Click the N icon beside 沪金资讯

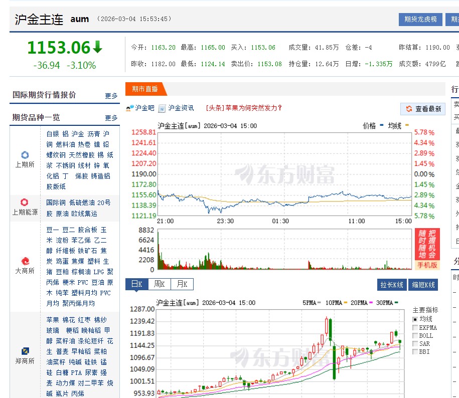161,108
